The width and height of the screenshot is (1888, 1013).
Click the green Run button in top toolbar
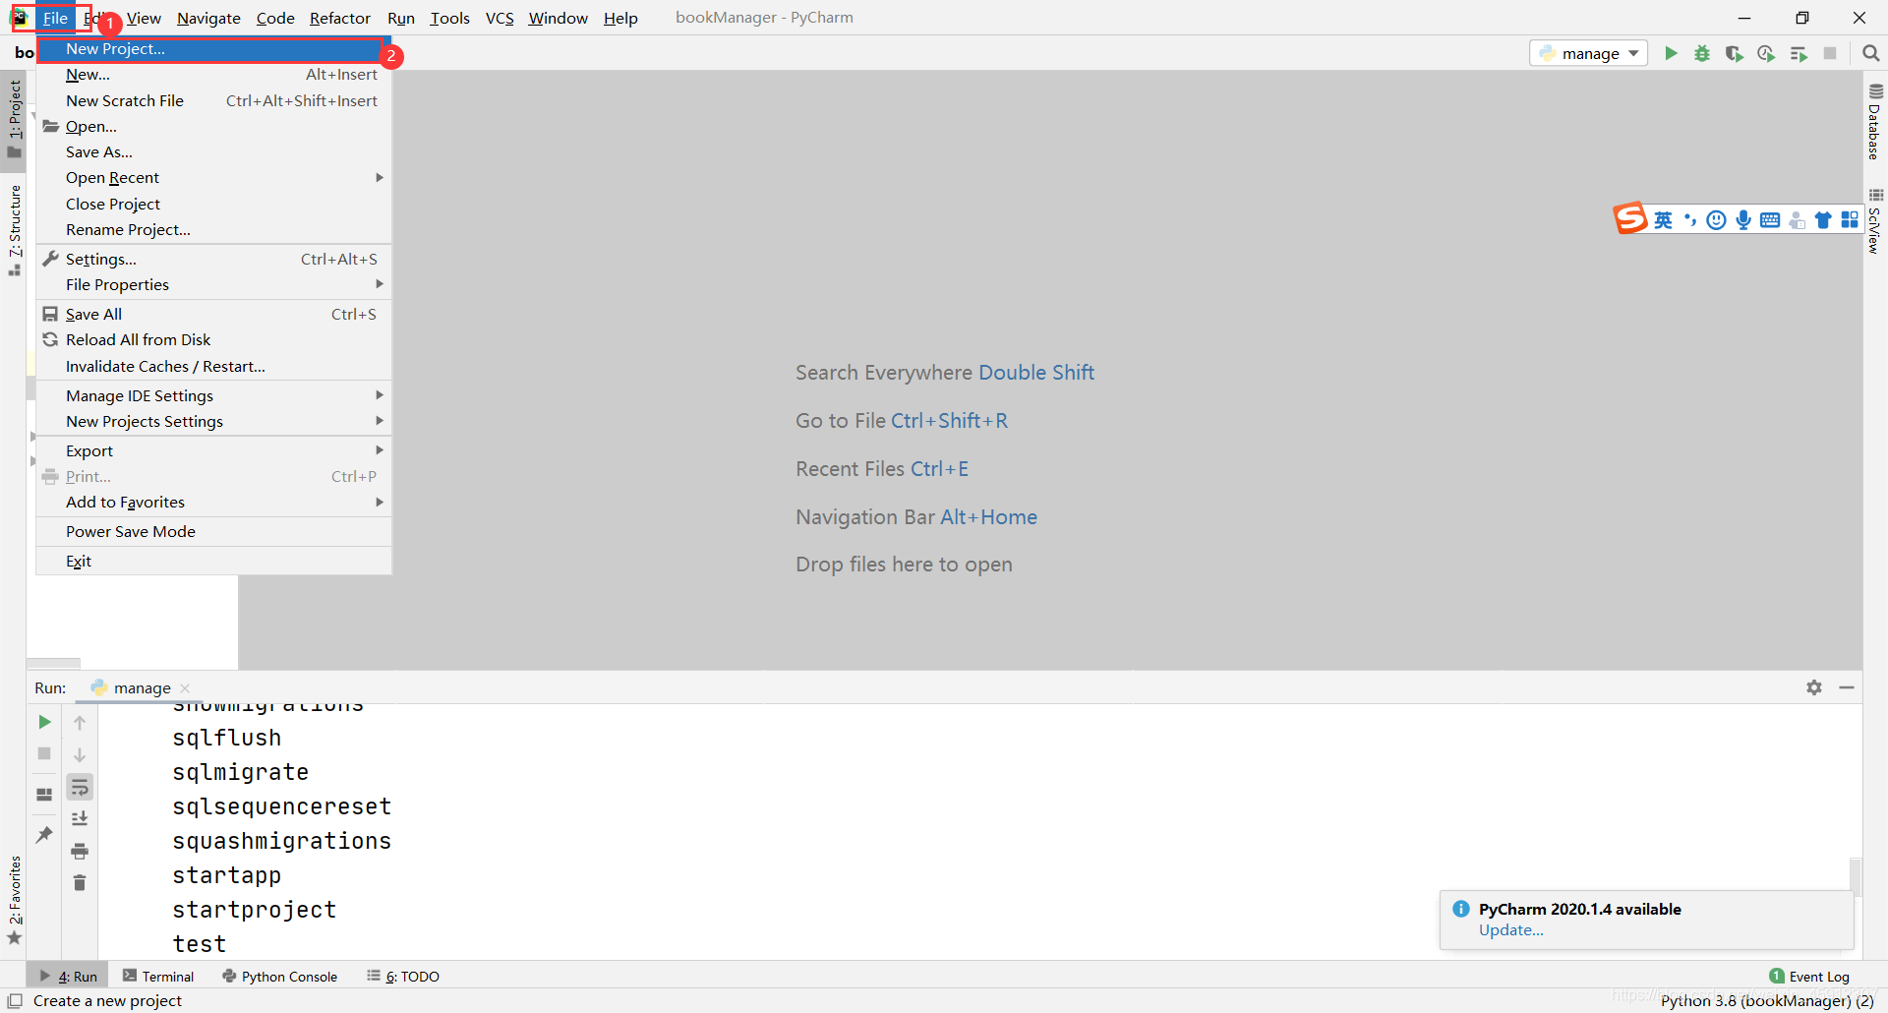[1670, 53]
